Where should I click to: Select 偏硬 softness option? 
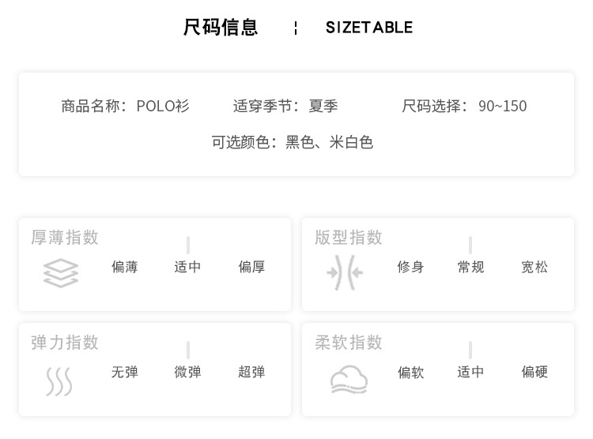(x=534, y=372)
